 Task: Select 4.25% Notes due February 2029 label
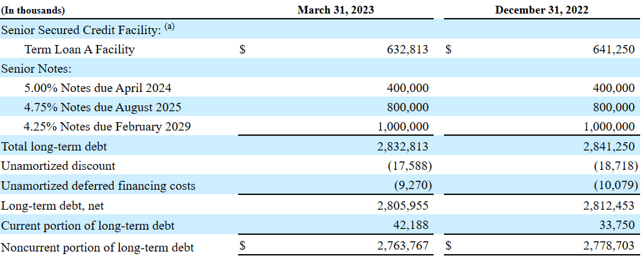107,127
